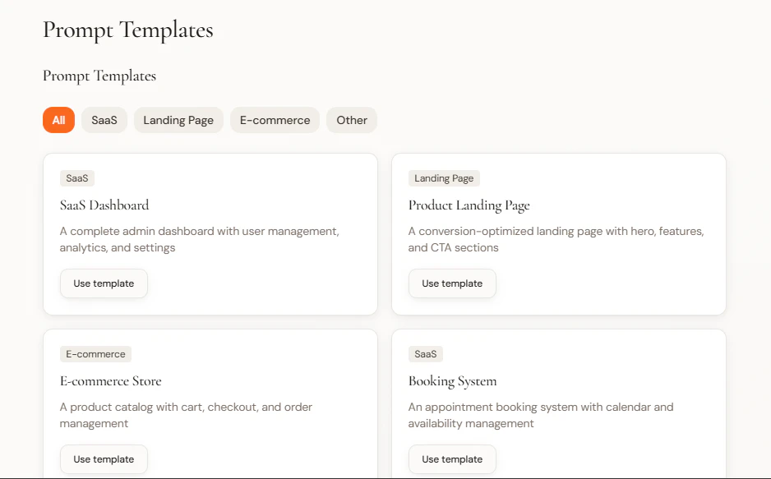This screenshot has width=771, height=479.
Task: Click the Landing Page badge on its card
Action: point(444,177)
